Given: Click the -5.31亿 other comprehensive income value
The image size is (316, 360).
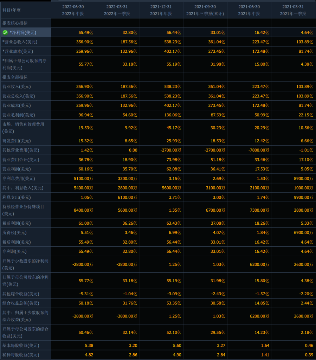Looking at the screenshot, I should (86, 294).
